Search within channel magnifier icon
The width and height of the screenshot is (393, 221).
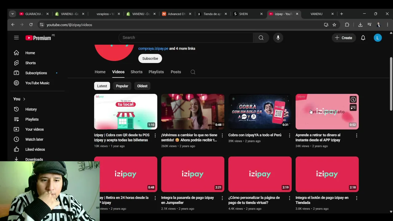tap(193, 72)
